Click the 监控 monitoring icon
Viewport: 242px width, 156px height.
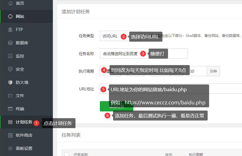coord(10,56)
